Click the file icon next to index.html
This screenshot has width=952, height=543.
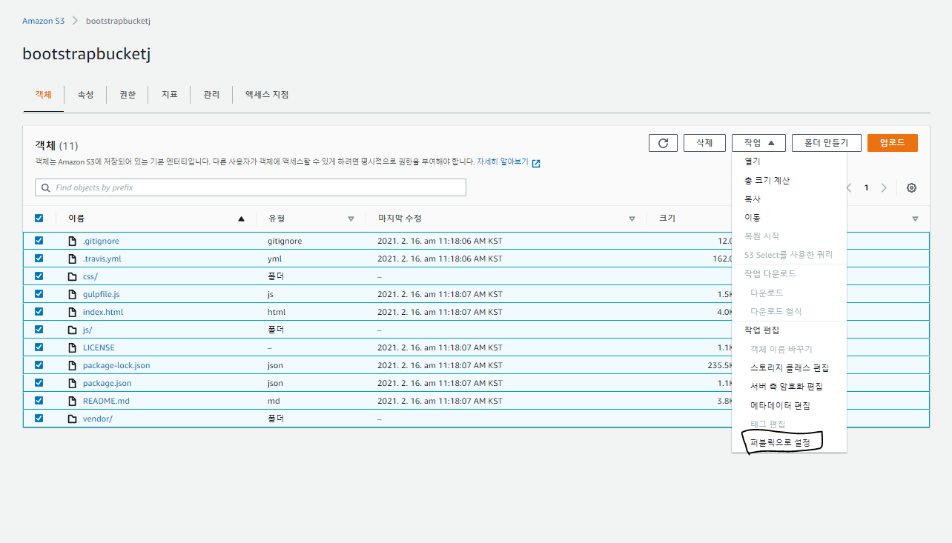pos(72,312)
